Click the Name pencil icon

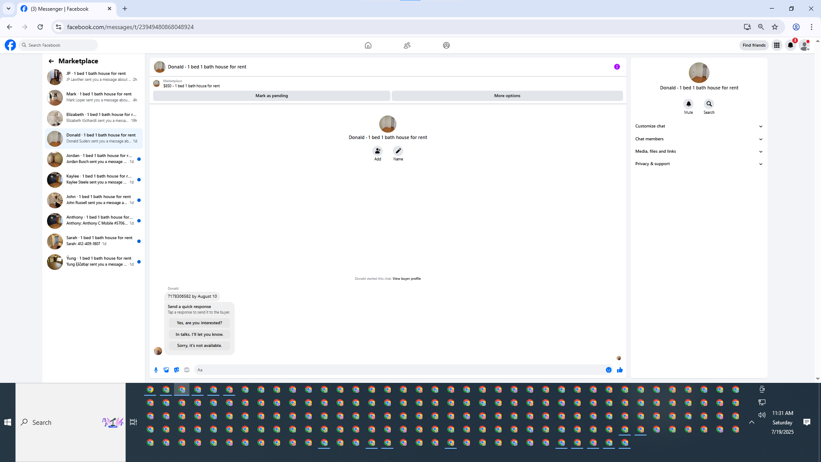coord(398,151)
